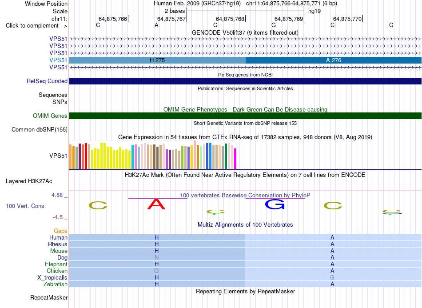Click the Elephant species row label
Screen dimensions: 422x308
(56, 264)
